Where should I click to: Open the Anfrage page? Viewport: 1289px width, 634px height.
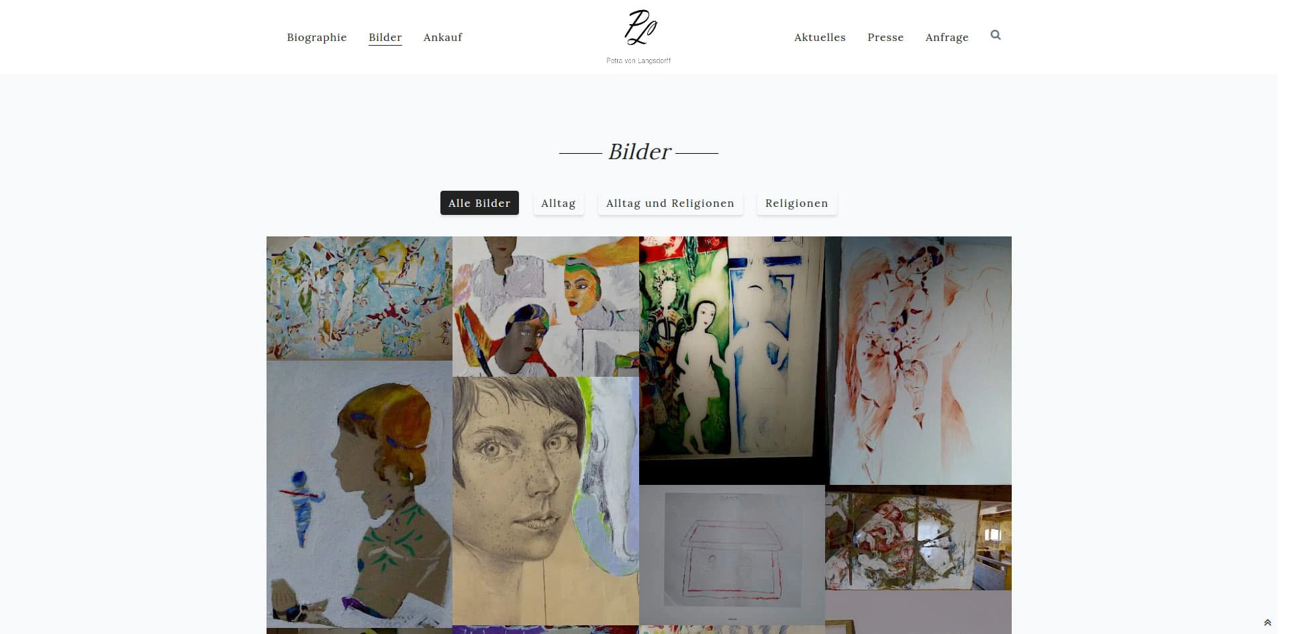[947, 37]
